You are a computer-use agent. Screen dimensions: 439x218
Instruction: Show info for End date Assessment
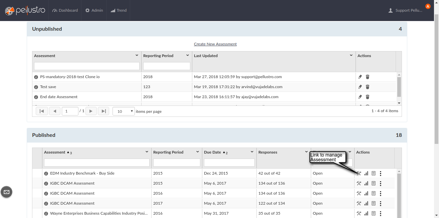[36, 97]
